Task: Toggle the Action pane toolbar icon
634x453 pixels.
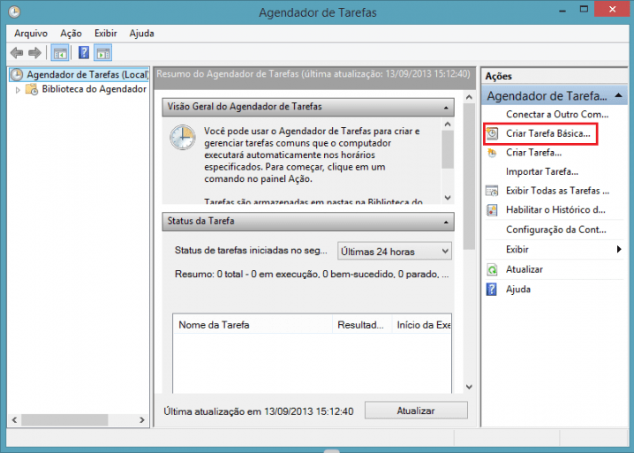Action: click(102, 53)
